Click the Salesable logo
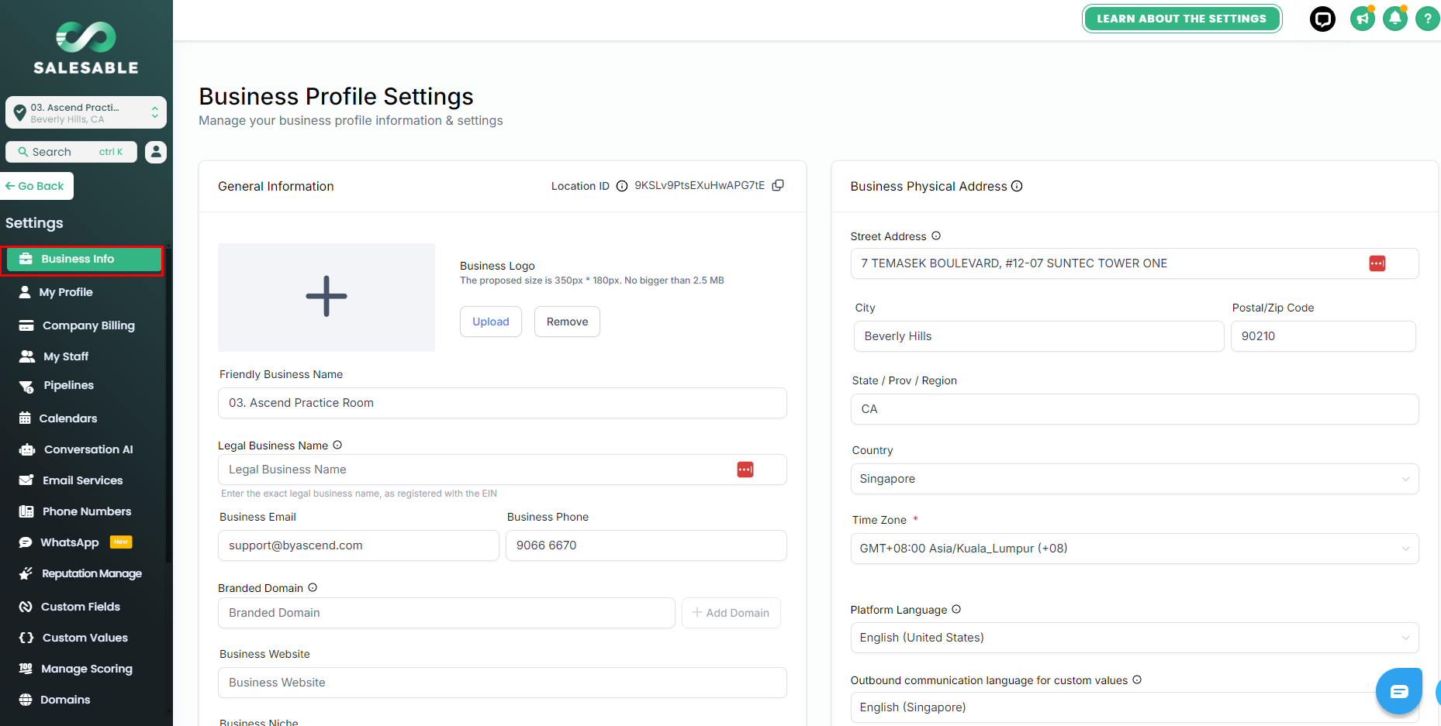 click(86, 48)
